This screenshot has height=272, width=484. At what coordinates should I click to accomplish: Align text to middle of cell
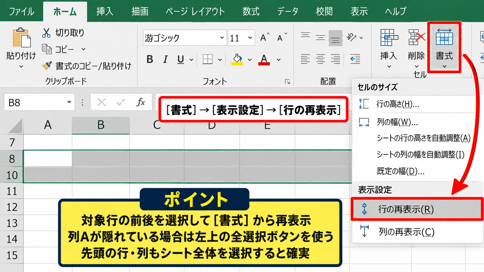320,38
